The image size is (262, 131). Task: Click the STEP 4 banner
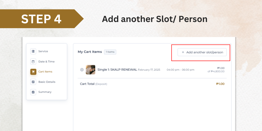(x=41, y=19)
